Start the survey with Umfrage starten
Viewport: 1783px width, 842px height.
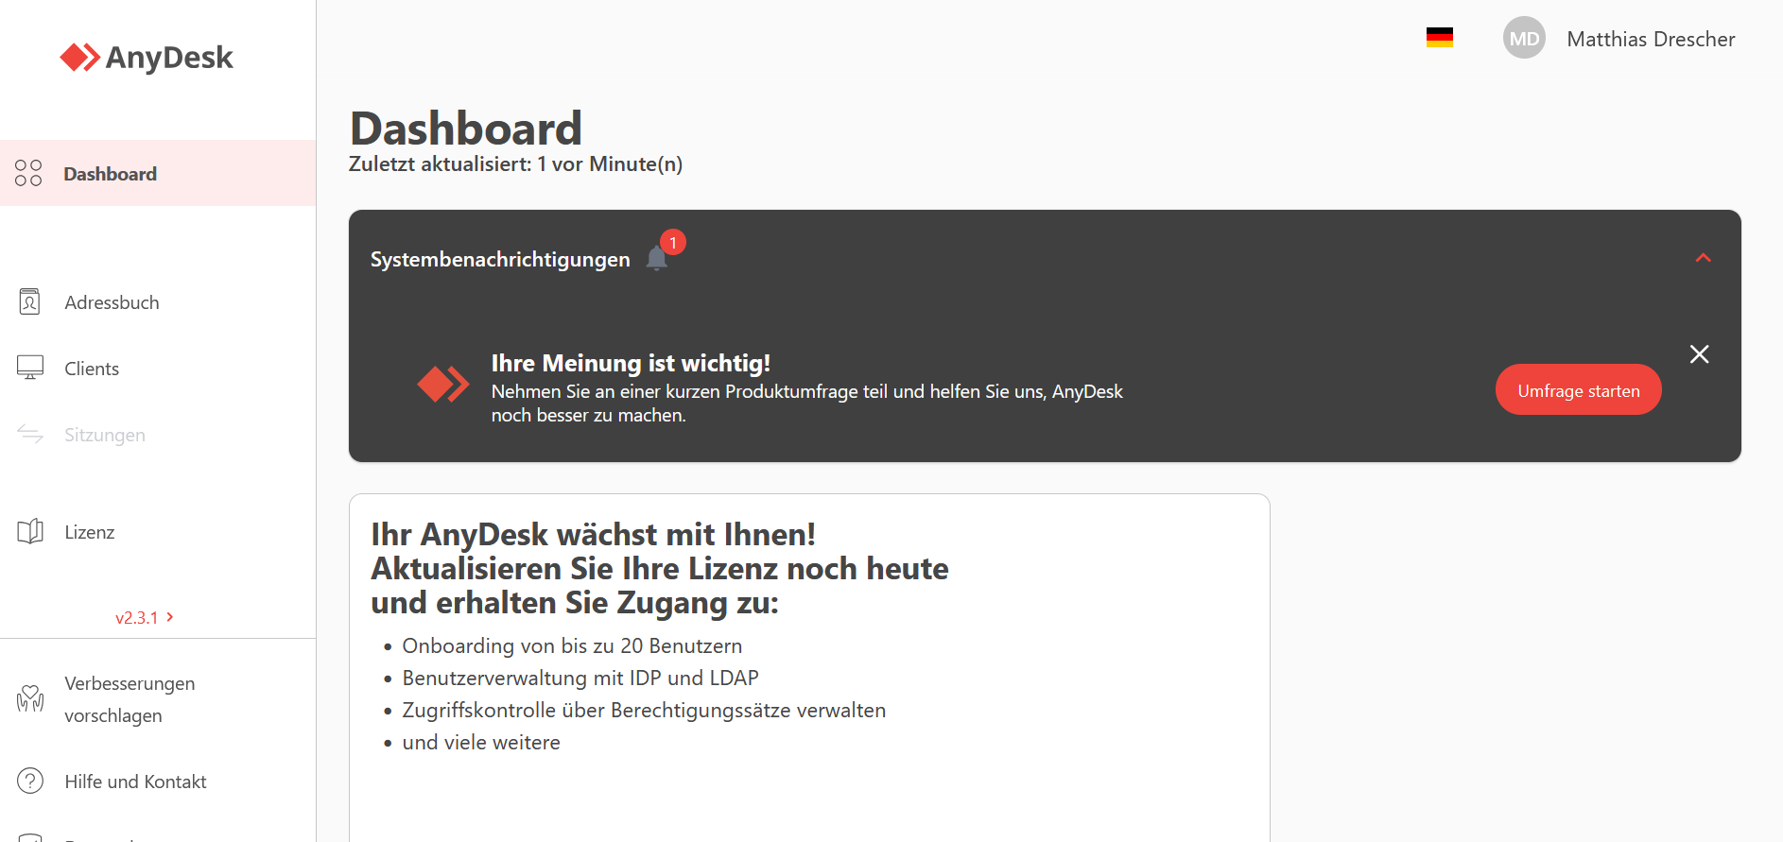tap(1579, 389)
